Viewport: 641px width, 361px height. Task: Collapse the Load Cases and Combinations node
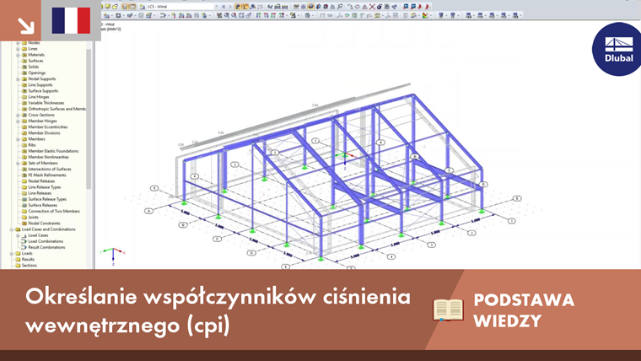[12, 229]
